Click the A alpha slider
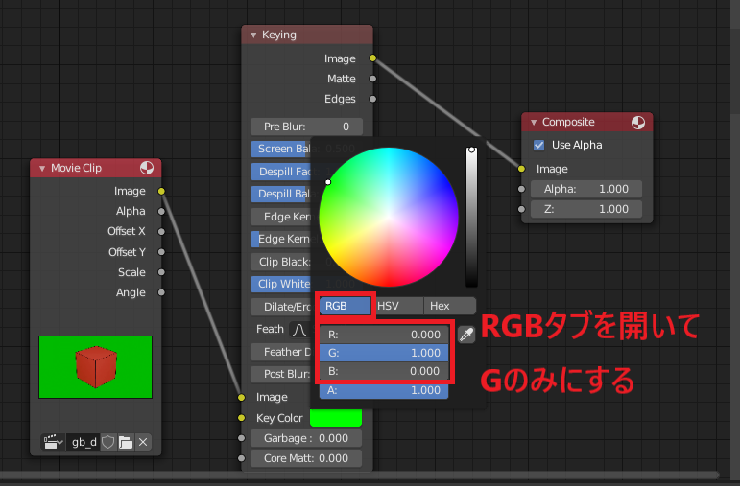The height and width of the screenshot is (486, 740). pos(384,390)
